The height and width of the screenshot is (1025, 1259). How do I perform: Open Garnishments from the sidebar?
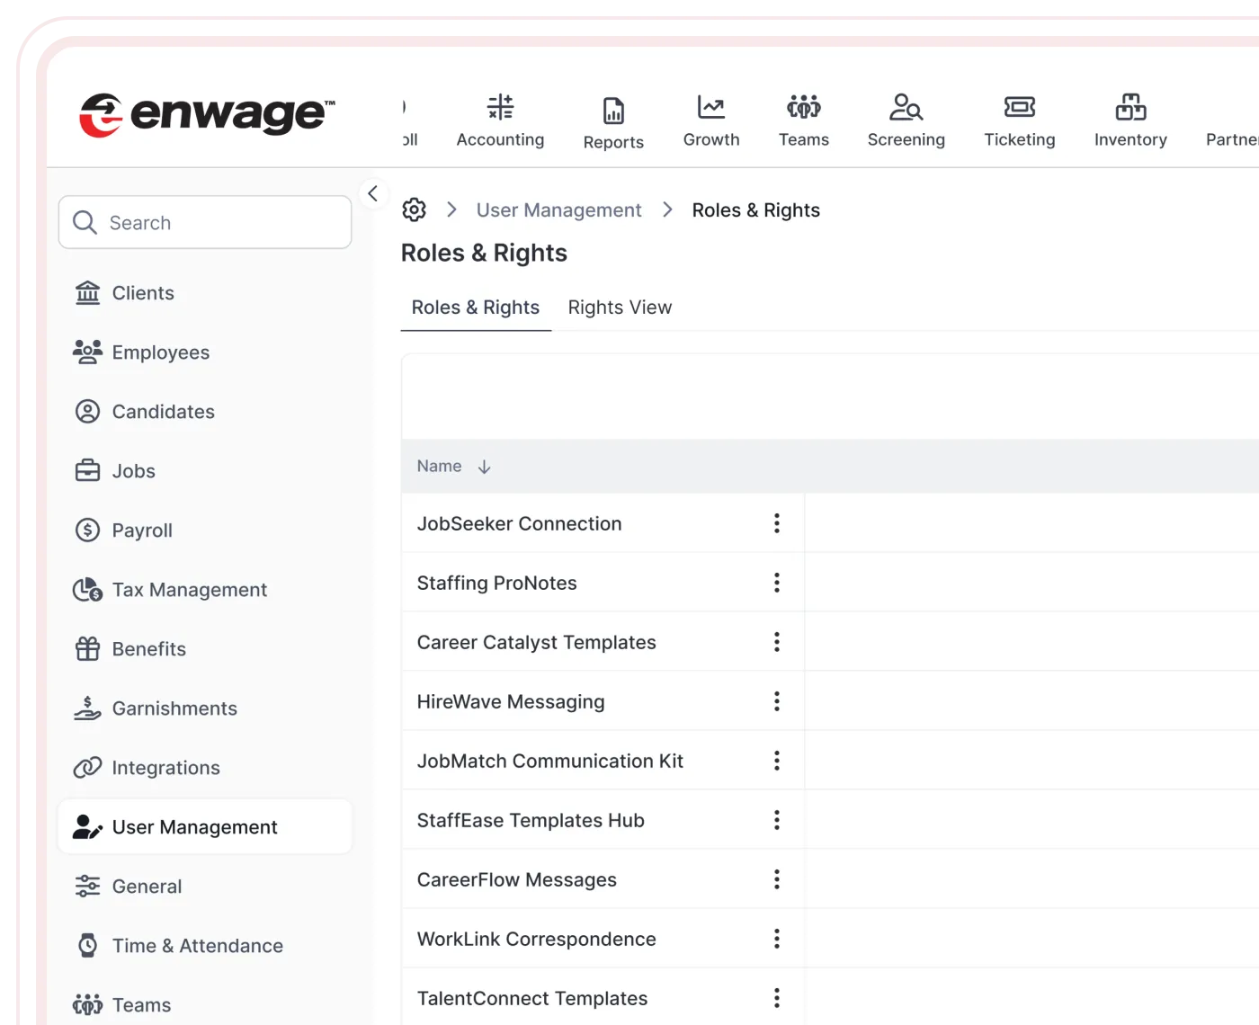tap(174, 709)
